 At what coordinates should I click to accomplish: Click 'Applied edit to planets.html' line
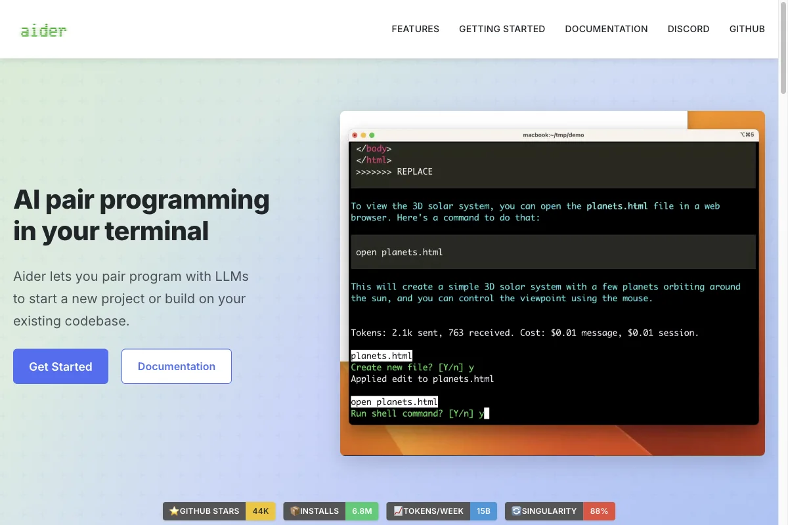pos(422,379)
